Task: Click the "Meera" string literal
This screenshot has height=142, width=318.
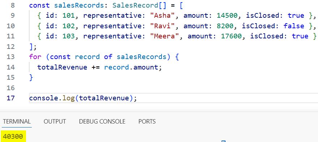Action: (164, 36)
